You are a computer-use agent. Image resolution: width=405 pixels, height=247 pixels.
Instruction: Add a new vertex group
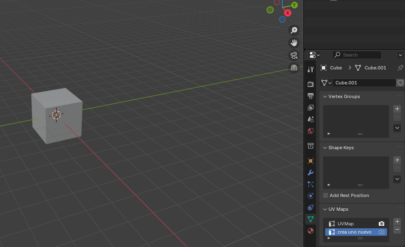tap(397, 109)
